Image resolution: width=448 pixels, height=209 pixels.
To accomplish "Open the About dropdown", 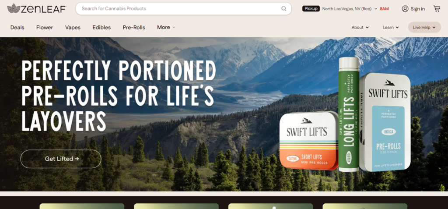I will 360,28.
